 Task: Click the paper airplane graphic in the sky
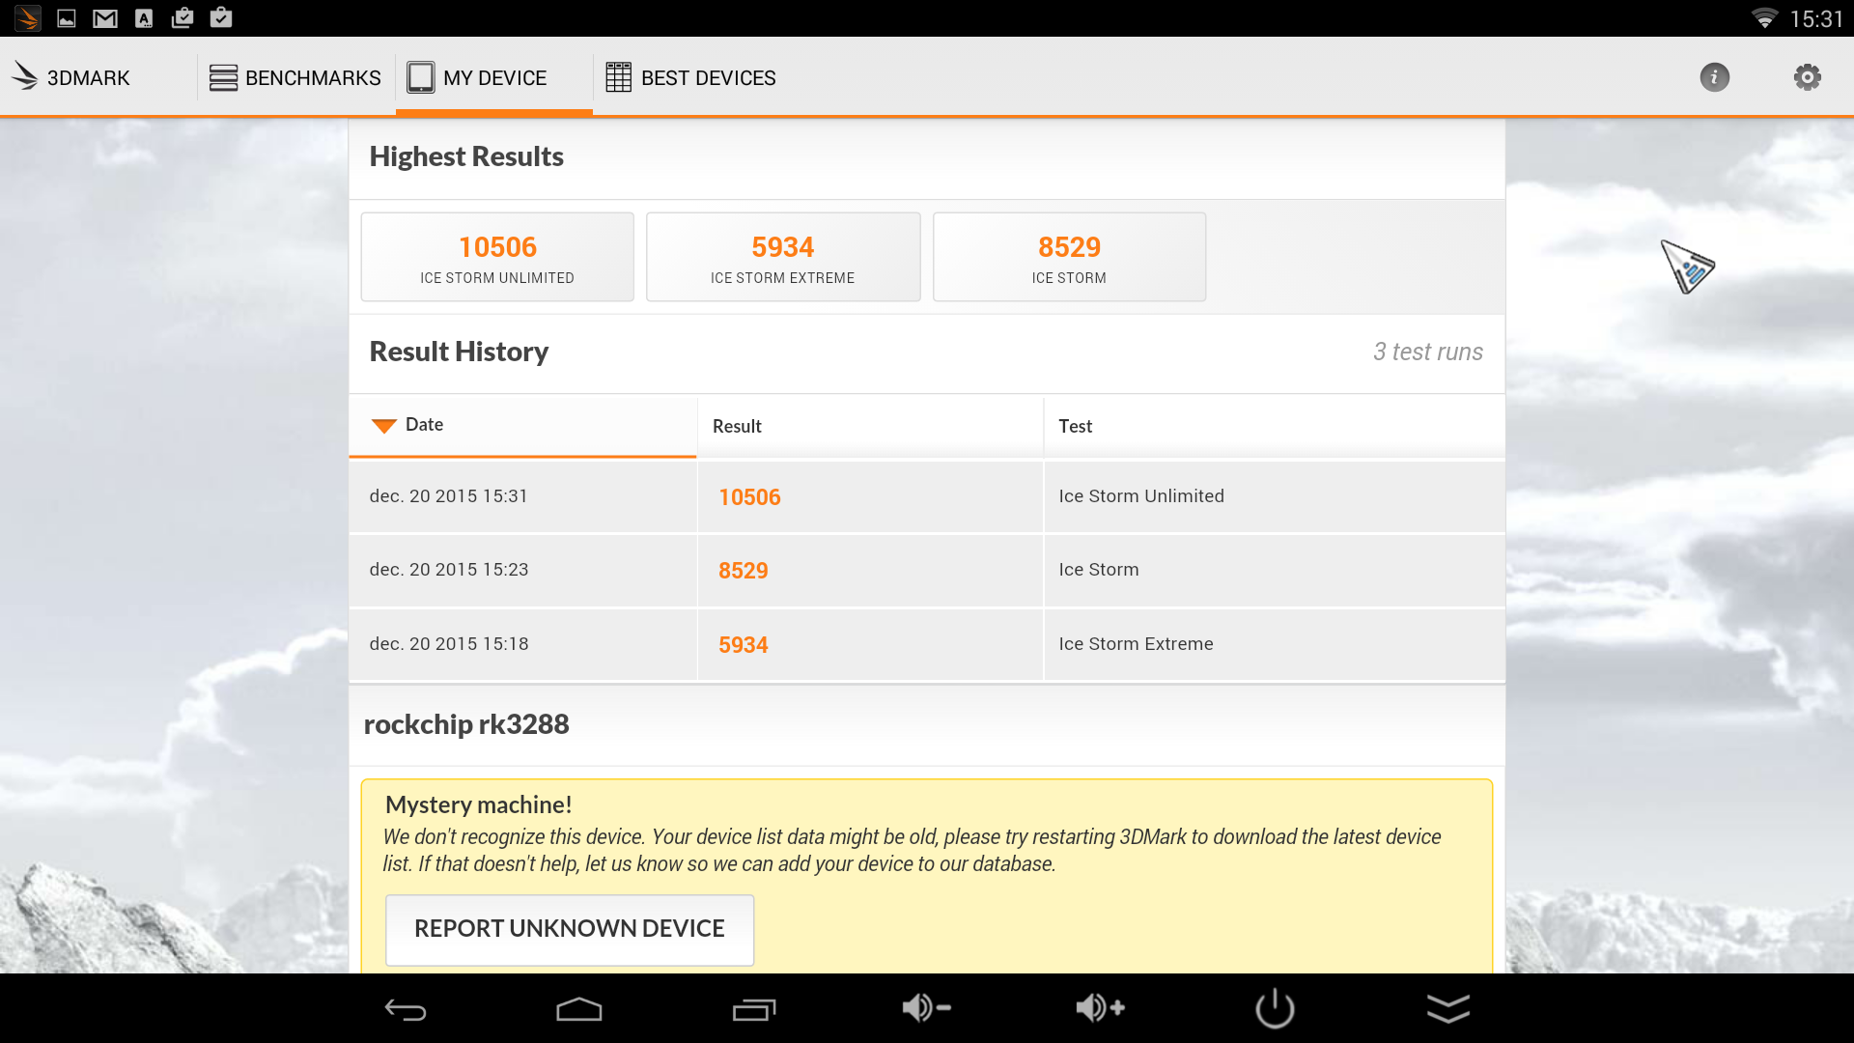(1687, 267)
